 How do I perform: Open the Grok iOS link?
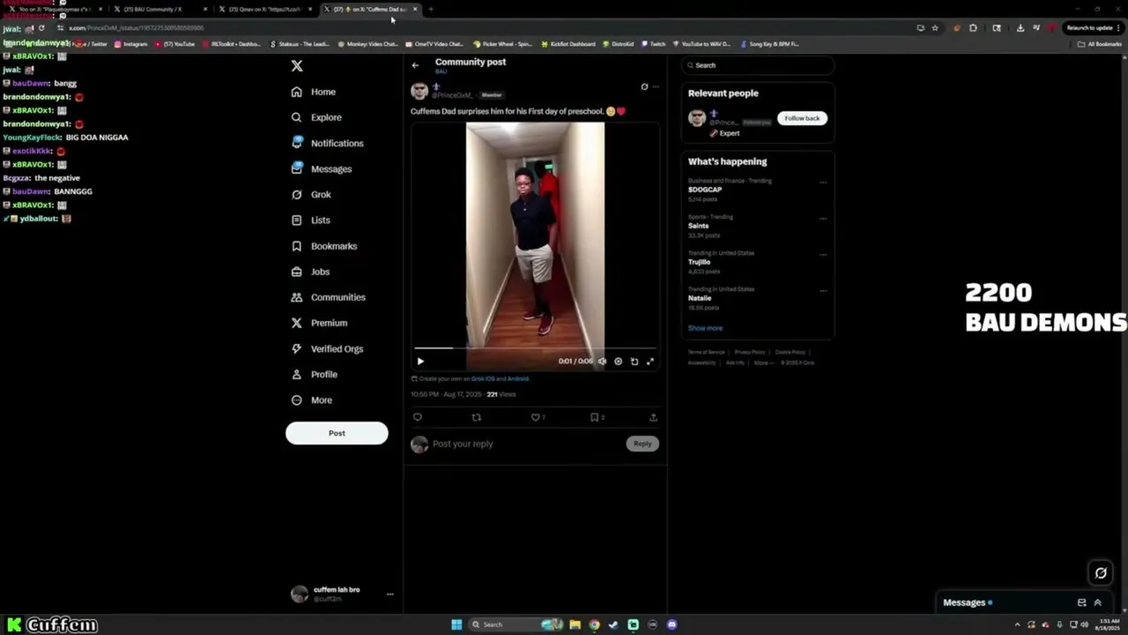(x=483, y=378)
